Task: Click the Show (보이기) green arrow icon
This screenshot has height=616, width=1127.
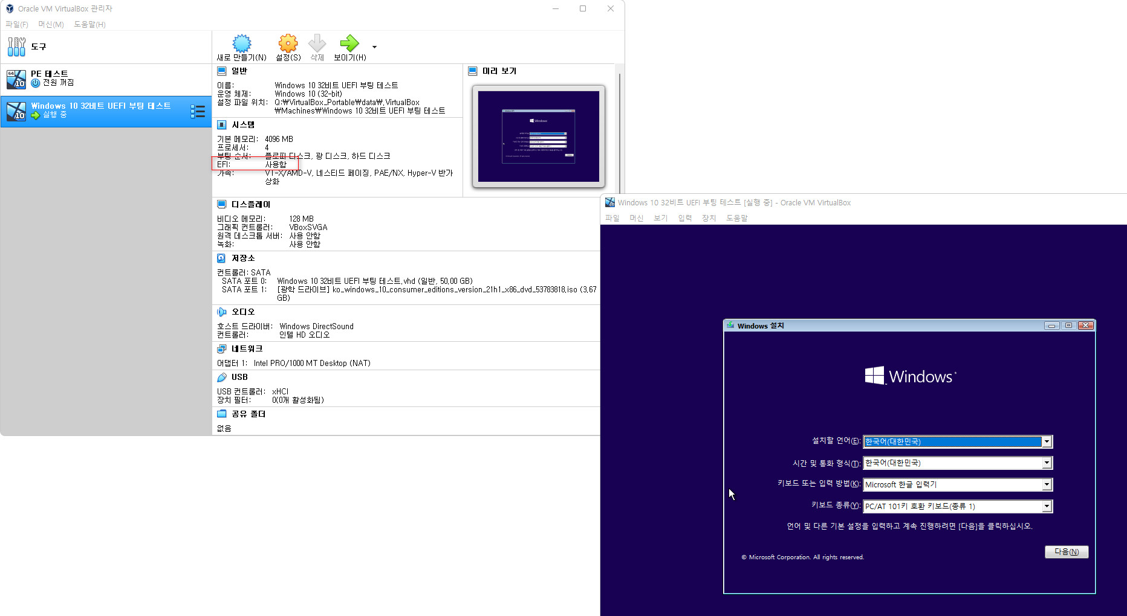Action: 349,43
